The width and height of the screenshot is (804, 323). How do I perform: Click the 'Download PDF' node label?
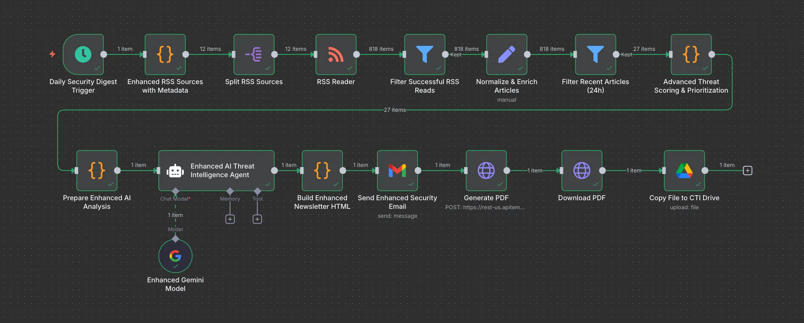pyautogui.click(x=582, y=198)
